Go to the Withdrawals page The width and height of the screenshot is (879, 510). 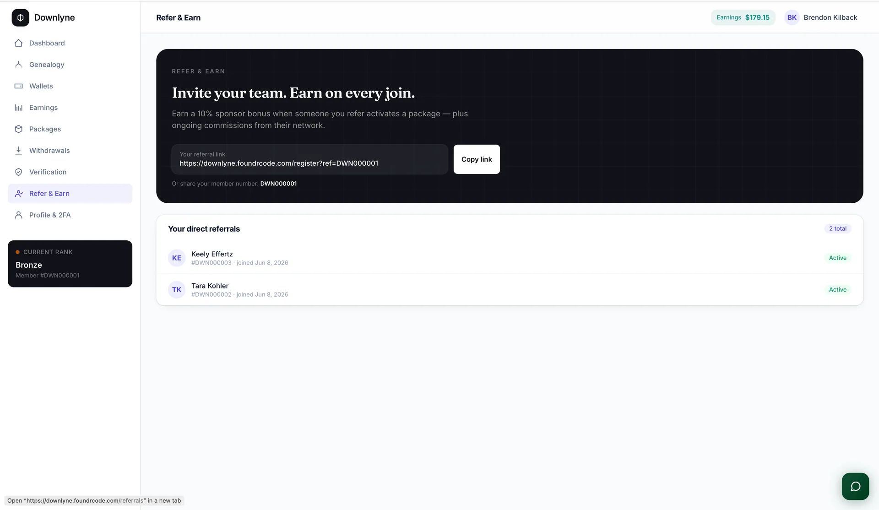point(70,151)
